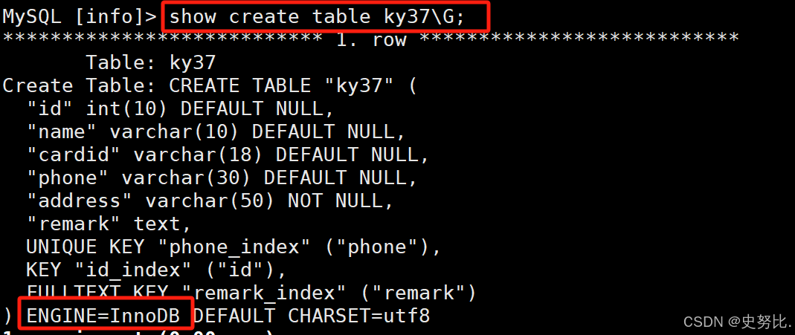Image resolution: width=795 pixels, height=335 pixels.
Task: Click the '1. row' separator line
Action: pyautogui.click(x=370, y=39)
